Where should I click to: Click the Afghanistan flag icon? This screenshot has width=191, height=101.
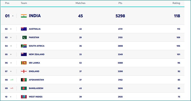tap(24, 80)
